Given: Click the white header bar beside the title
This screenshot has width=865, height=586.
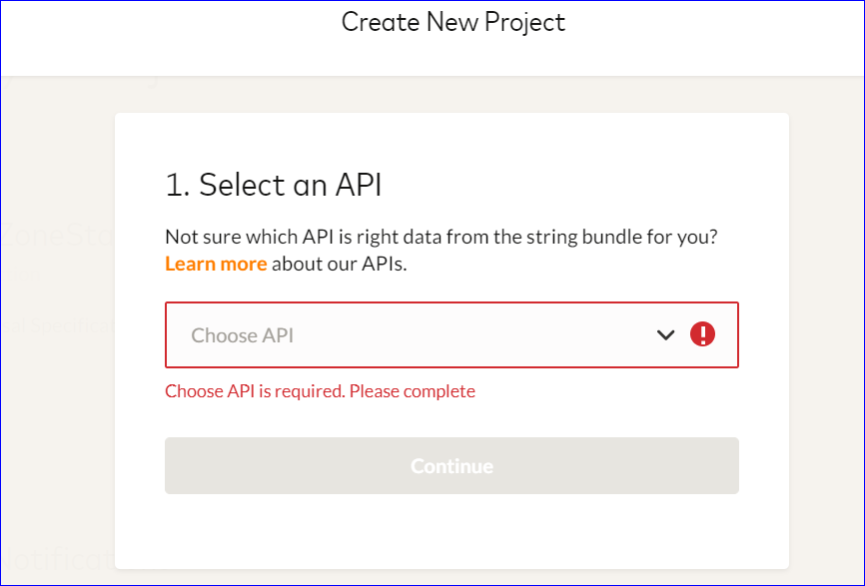Looking at the screenshot, I should pos(711,38).
